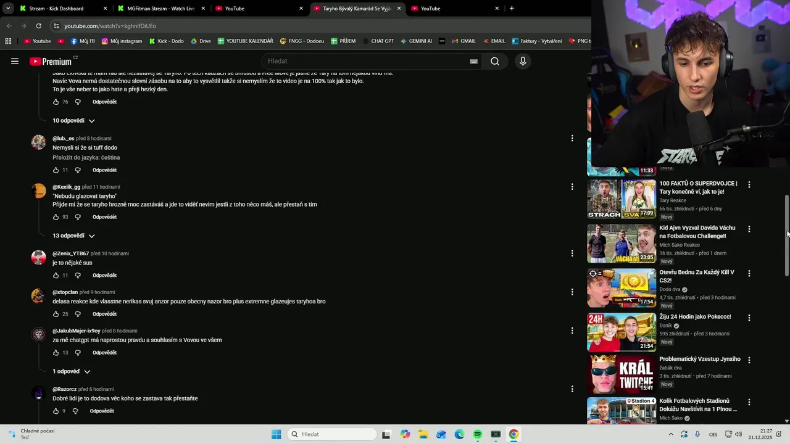Like the comment by @xtopclan

[x=56, y=314]
